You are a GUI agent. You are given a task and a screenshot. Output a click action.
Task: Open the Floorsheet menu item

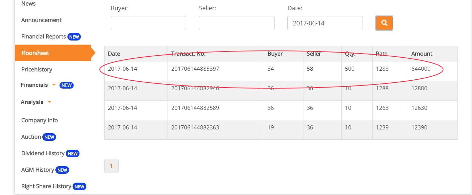click(35, 53)
